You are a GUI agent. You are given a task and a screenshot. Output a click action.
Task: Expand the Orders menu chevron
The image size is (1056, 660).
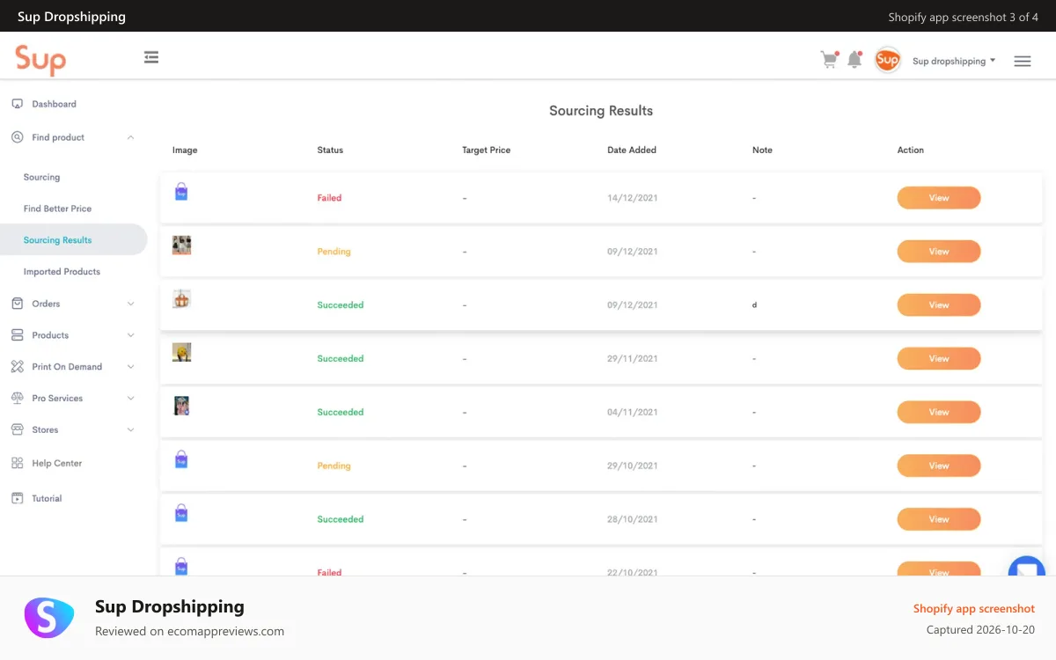coord(130,304)
